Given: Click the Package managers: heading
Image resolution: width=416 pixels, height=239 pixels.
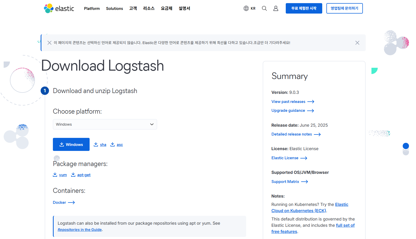Looking at the screenshot, I should point(80,164).
